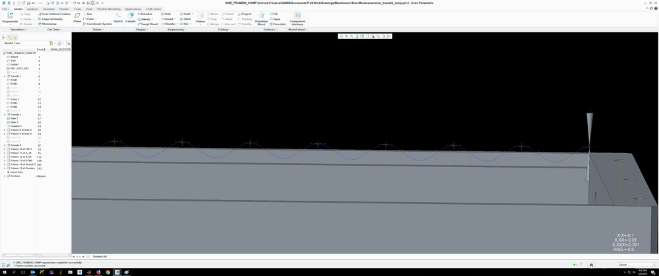Viewport: 659px width, 276px height.
Task: Select the Shell tool
Action: (185, 19)
